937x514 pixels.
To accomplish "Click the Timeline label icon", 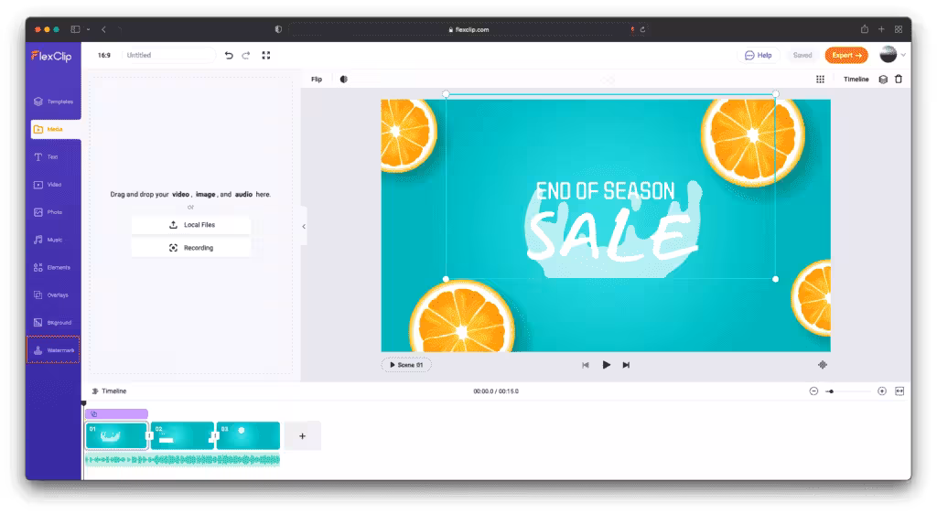I will [95, 391].
